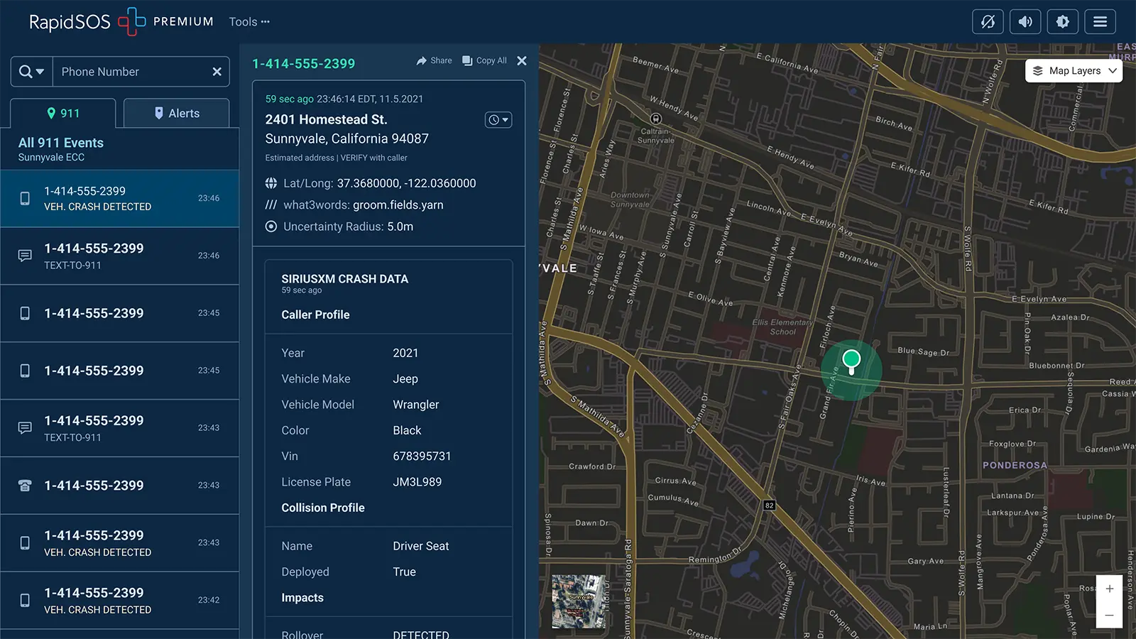Open the 23:43 Text-to-911 event
The width and height of the screenshot is (1136, 639).
(119, 428)
